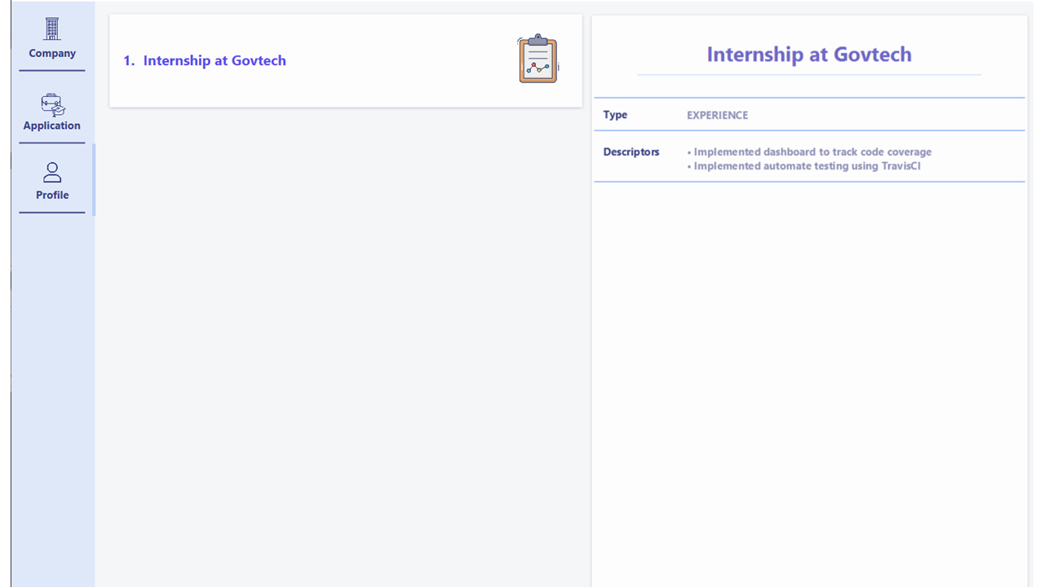Click the Type field label
The width and height of the screenshot is (1044, 587).
pyautogui.click(x=615, y=115)
